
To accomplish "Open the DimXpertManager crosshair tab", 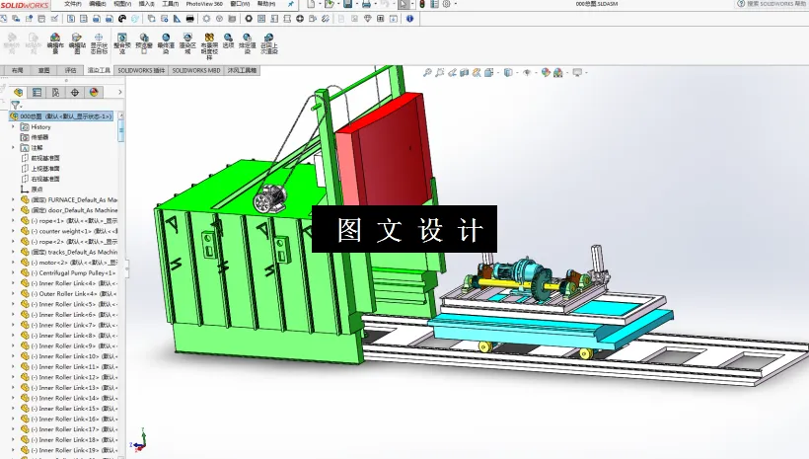I will pyautogui.click(x=75, y=92).
